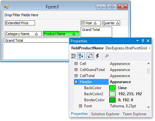
Task: Toggle the pin icon on Properties panel
Action: coord(143,41)
